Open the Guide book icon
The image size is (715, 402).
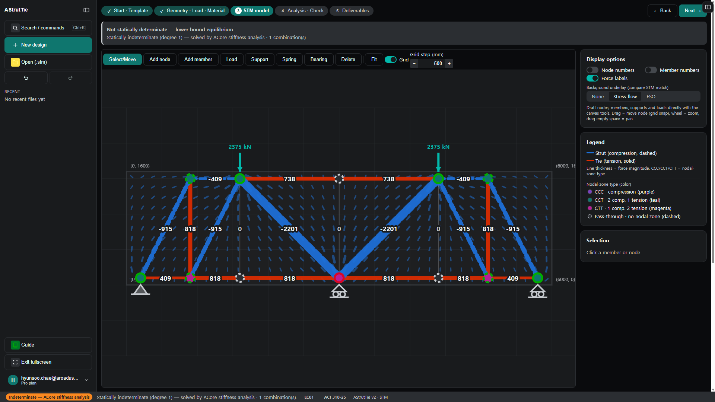(x=15, y=345)
